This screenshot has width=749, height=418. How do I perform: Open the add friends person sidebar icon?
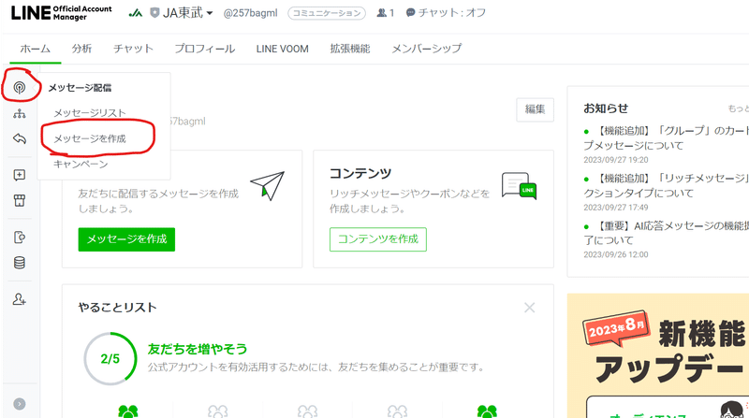(19, 299)
